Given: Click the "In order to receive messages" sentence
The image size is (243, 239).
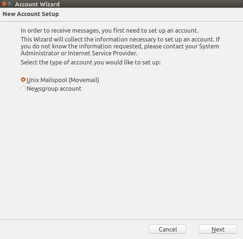Looking at the screenshot, I should (109, 30).
